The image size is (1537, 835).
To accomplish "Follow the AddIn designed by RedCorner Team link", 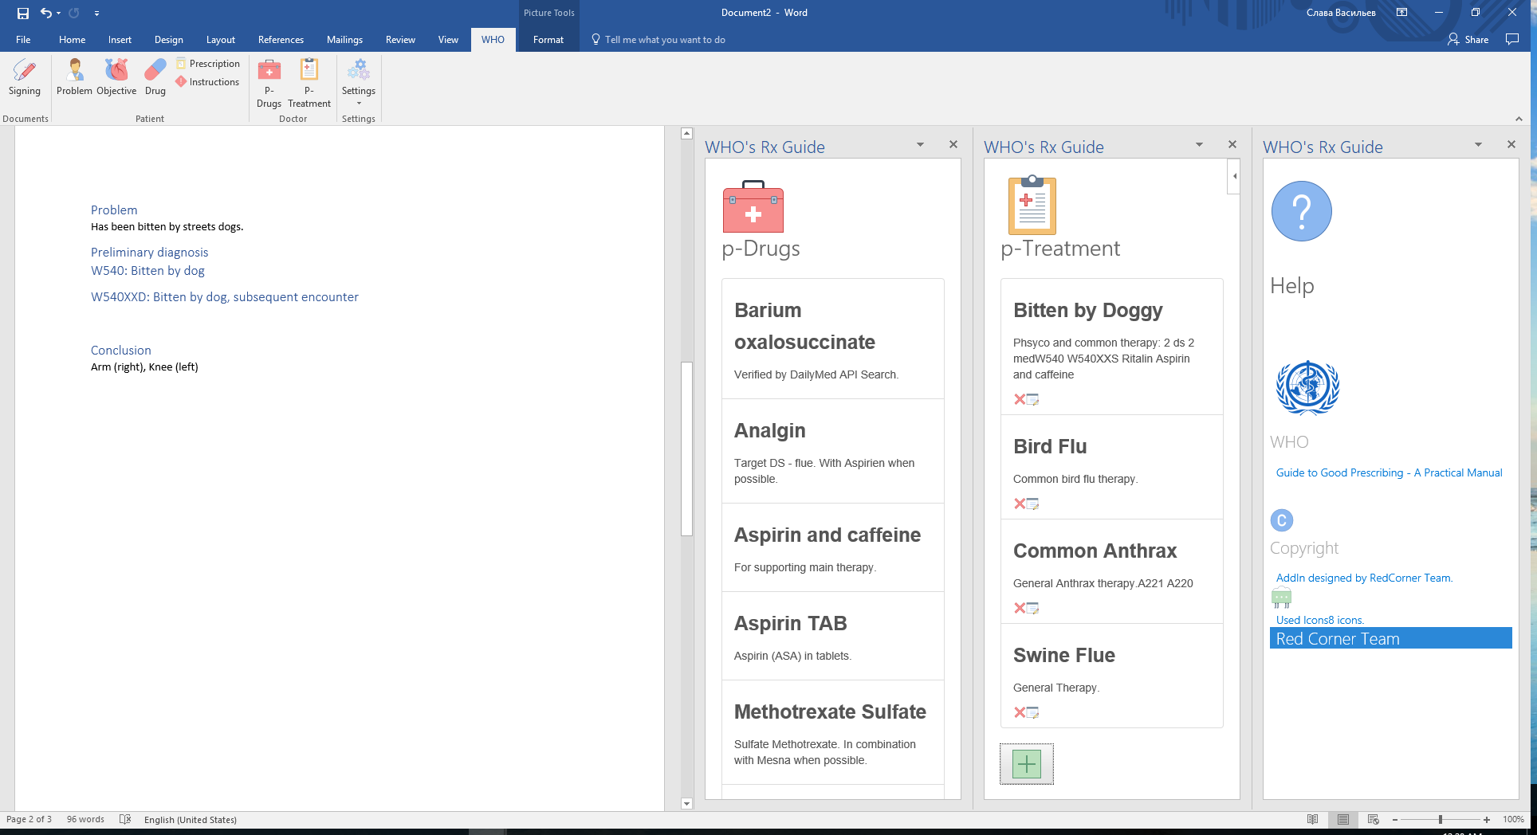I will pyautogui.click(x=1364, y=578).
